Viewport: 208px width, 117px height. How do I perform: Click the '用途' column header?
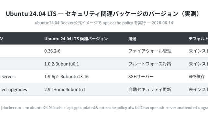[x=132, y=39]
